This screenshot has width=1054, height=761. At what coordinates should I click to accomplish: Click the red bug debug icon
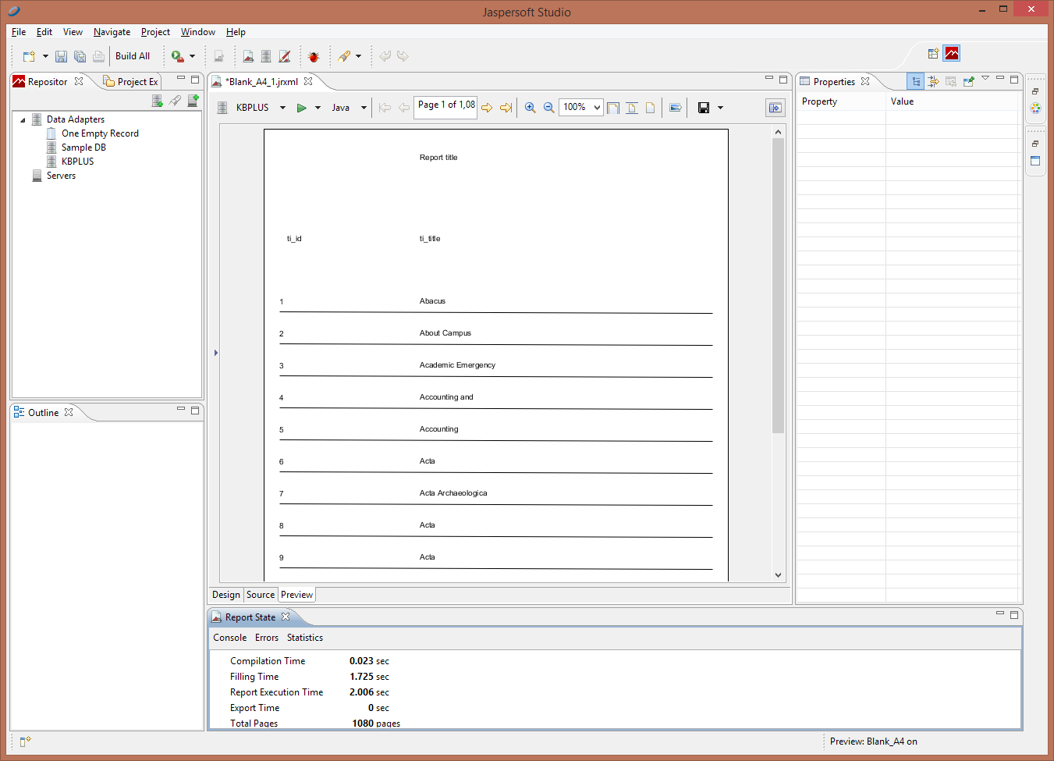click(x=314, y=56)
